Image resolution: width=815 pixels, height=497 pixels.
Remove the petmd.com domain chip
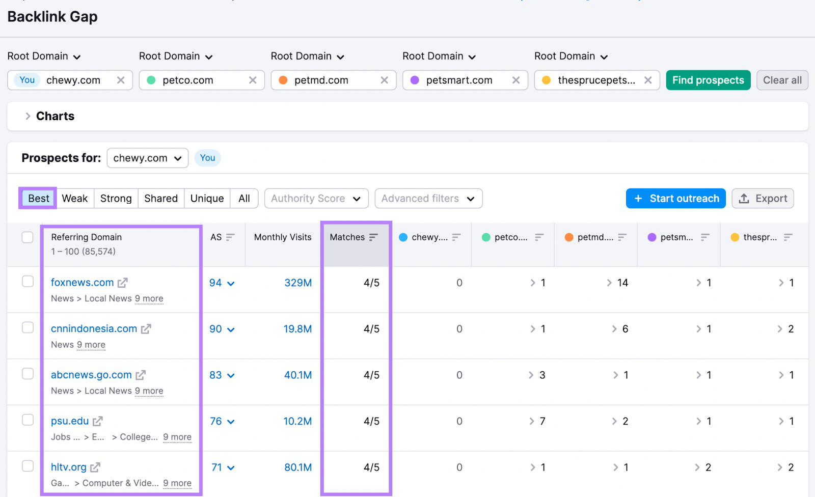pyautogui.click(x=385, y=80)
